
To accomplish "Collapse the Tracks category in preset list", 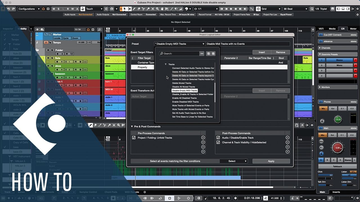I will [166, 64].
